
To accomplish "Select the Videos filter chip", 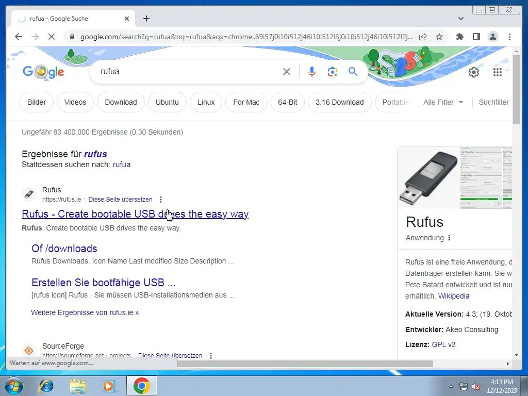I will (x=75, y=102).
